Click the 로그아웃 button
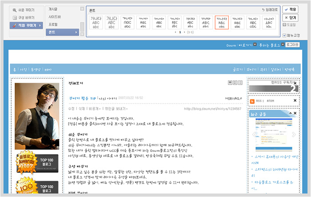311x197 pixels. pos(292,45)
